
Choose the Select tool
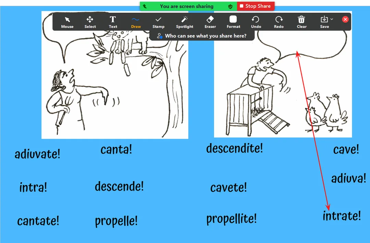[90, 22]
